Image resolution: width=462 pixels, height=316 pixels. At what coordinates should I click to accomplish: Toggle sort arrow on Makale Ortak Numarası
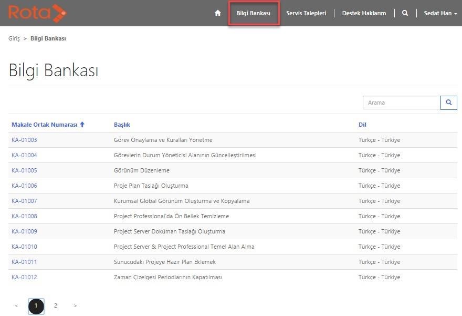click(x=82, y=125)
